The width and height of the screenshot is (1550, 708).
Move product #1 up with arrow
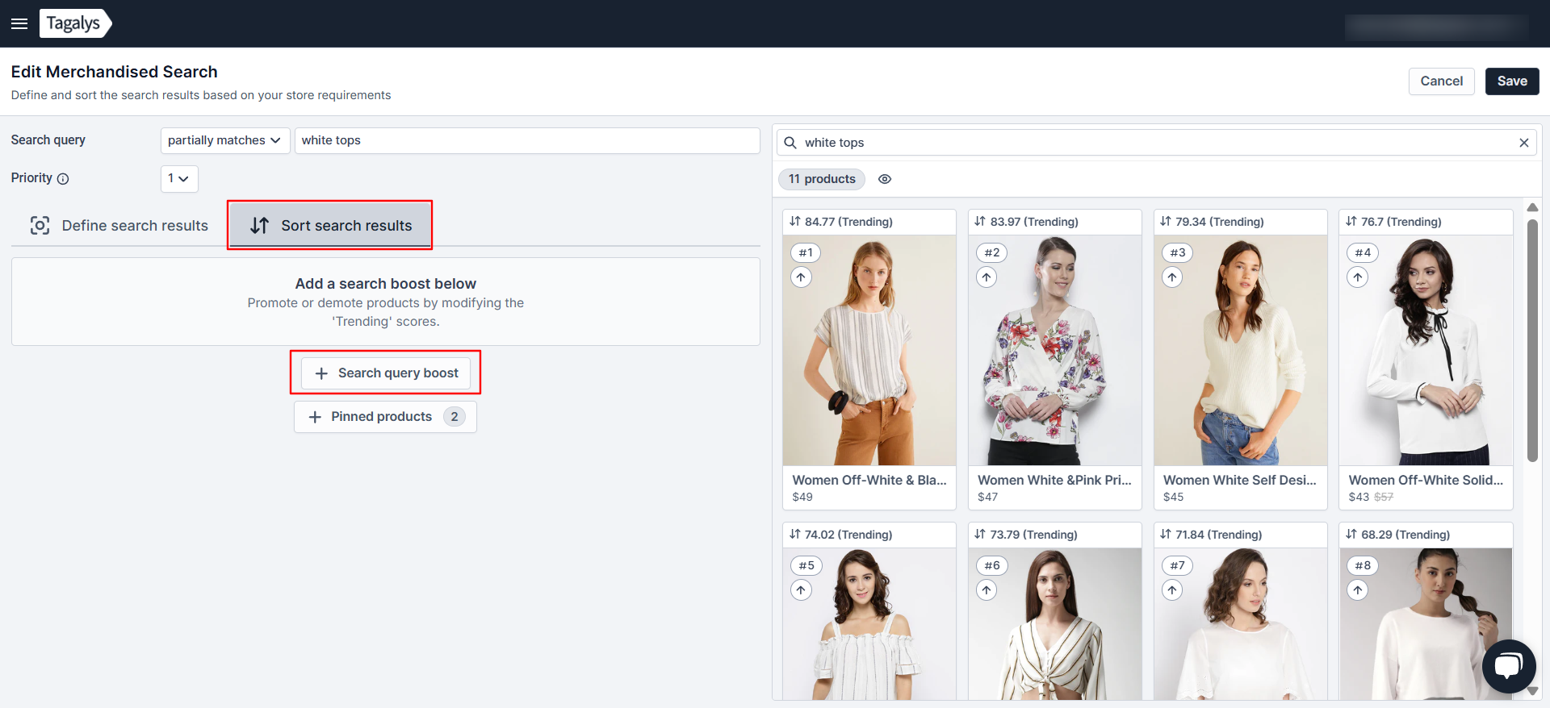coord(801,277)
